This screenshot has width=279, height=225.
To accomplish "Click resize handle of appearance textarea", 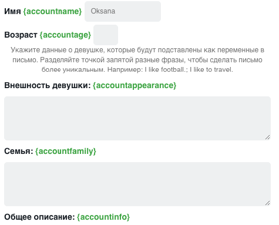I will click(268, 137).
